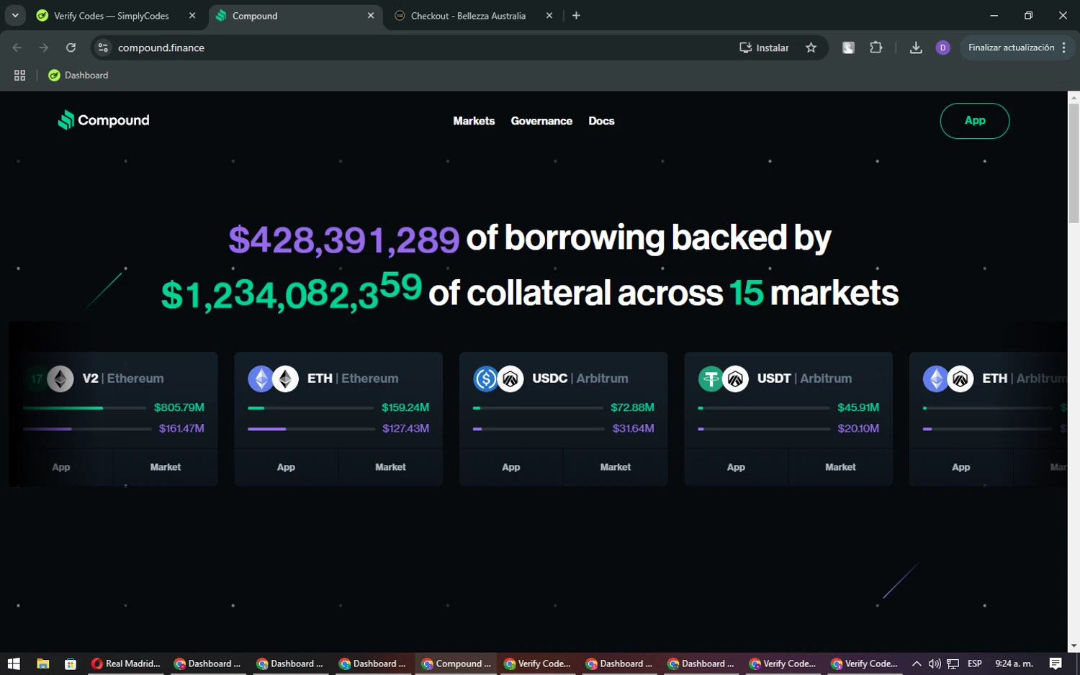
Task: Open the Windows notification center icon
Action: [1056, 663]
